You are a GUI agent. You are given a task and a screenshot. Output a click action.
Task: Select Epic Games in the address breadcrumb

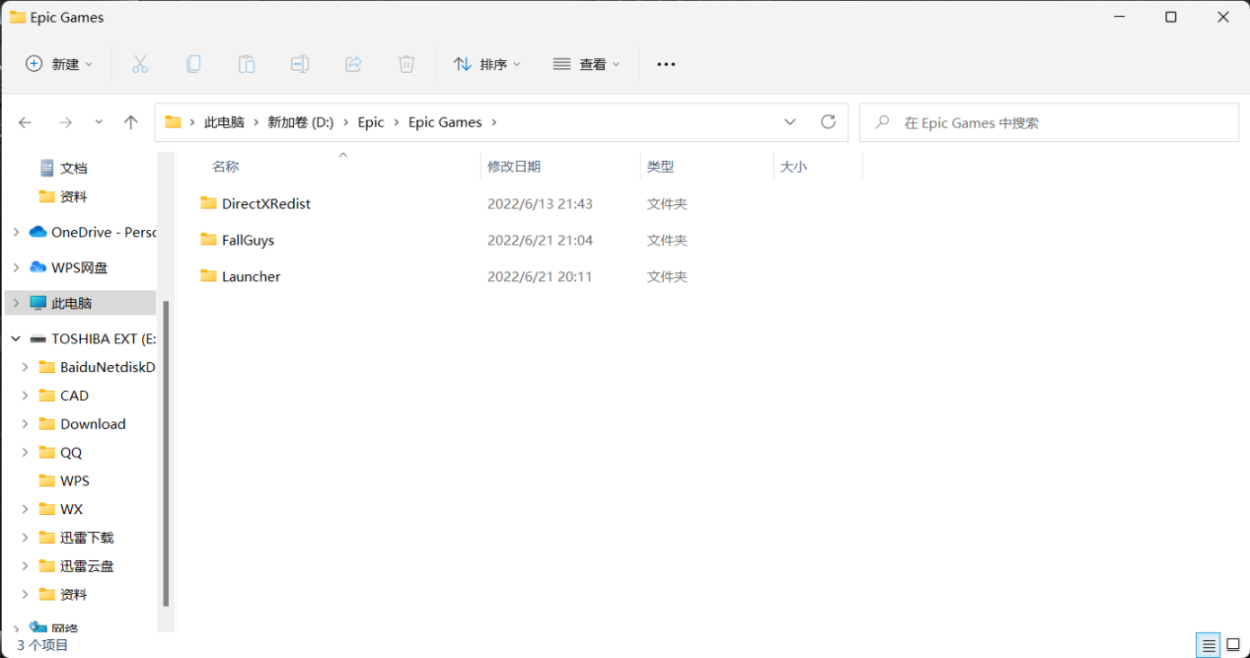pos(445,122)
